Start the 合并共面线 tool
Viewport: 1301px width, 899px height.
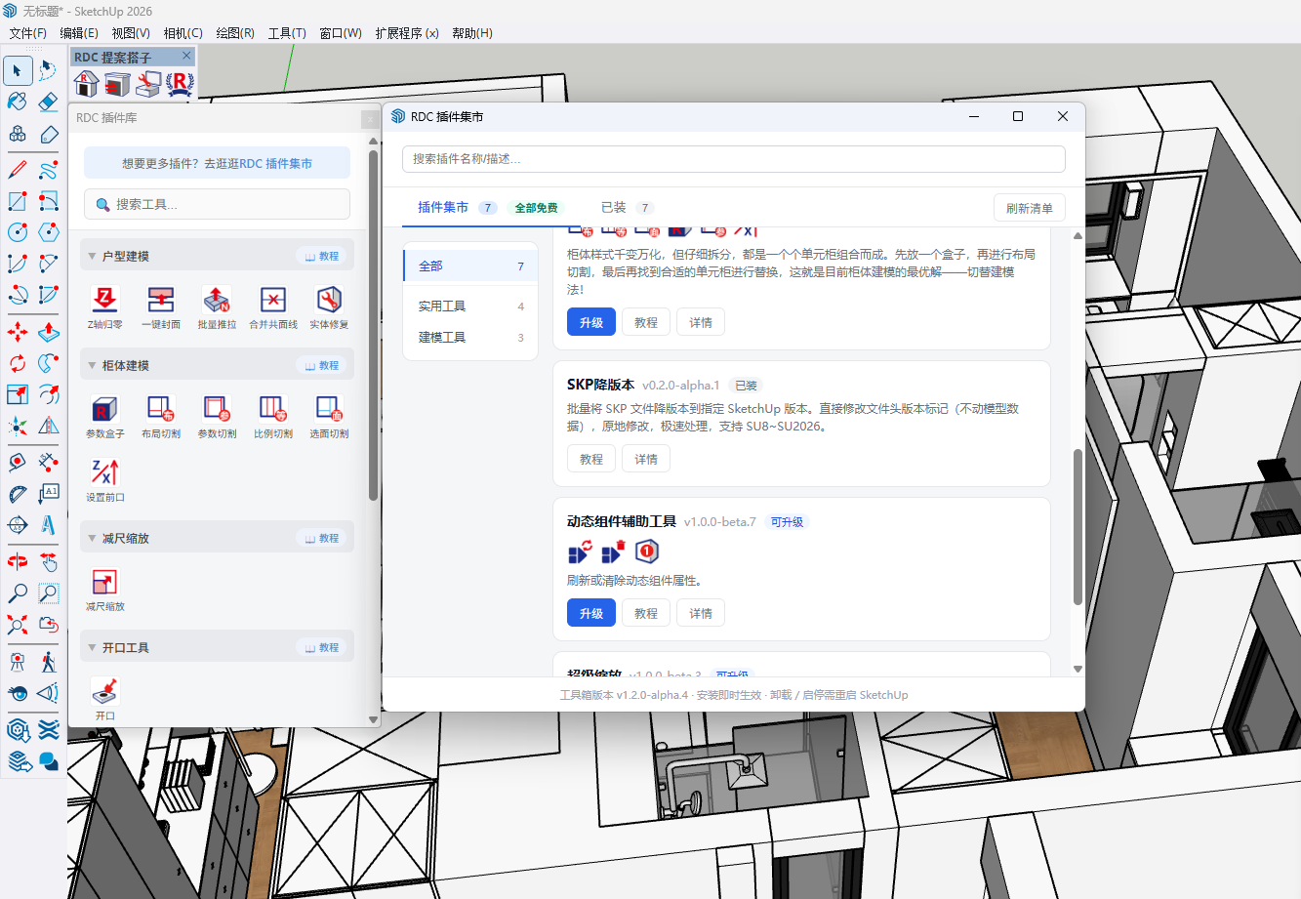273,307
